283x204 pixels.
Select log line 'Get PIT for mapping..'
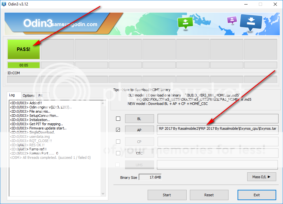[x=36, y=124]
